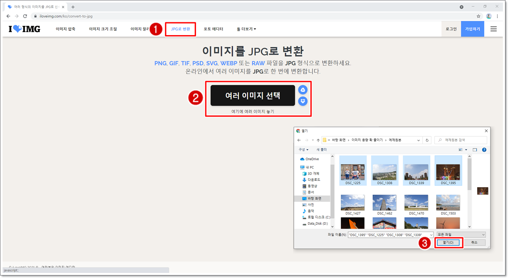The height and width of the screenshot is (278, 508).
Task: Reload the page in Chrome
Action: [x=25, y=16]
